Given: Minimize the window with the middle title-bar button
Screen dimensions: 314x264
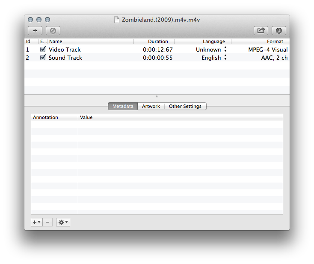Looking at the screenshot, I should click(x=39, y=20).
